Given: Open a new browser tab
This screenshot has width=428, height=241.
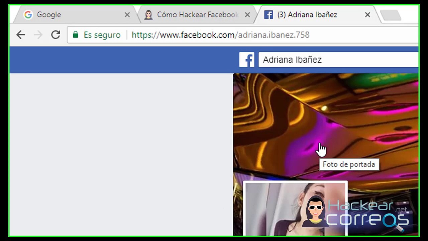Looking at the screenshot, I should point(391,15).
